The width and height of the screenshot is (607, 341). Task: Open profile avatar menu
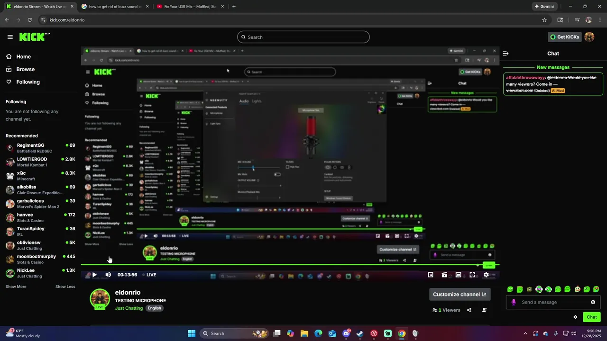click(x=589, y=37)
